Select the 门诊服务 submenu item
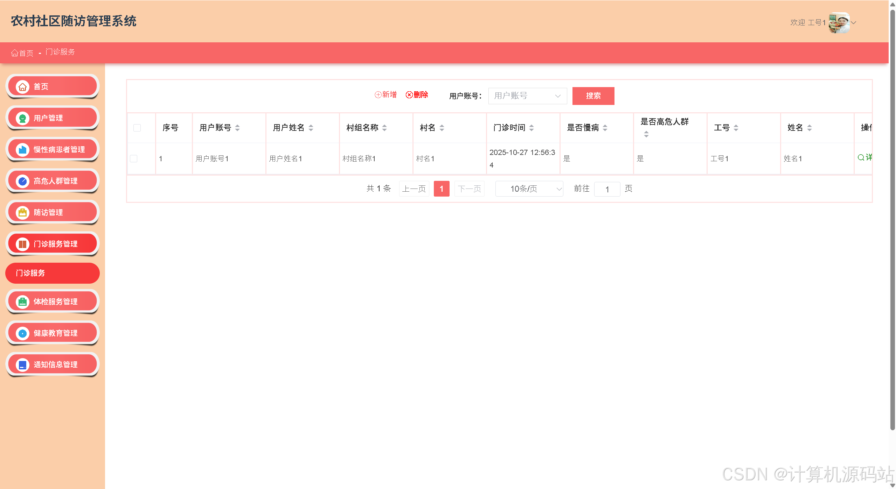Viewport: 896px width, 489px height. tap(53, 273)
